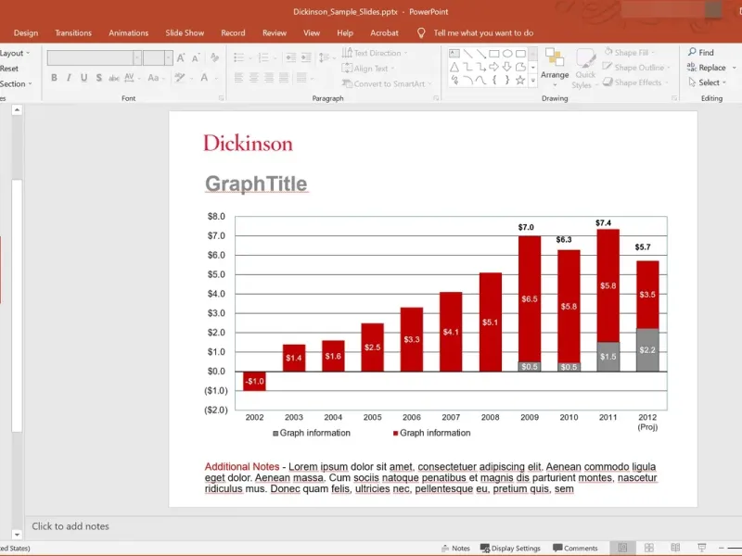Click the Replace button

[707, 68]
